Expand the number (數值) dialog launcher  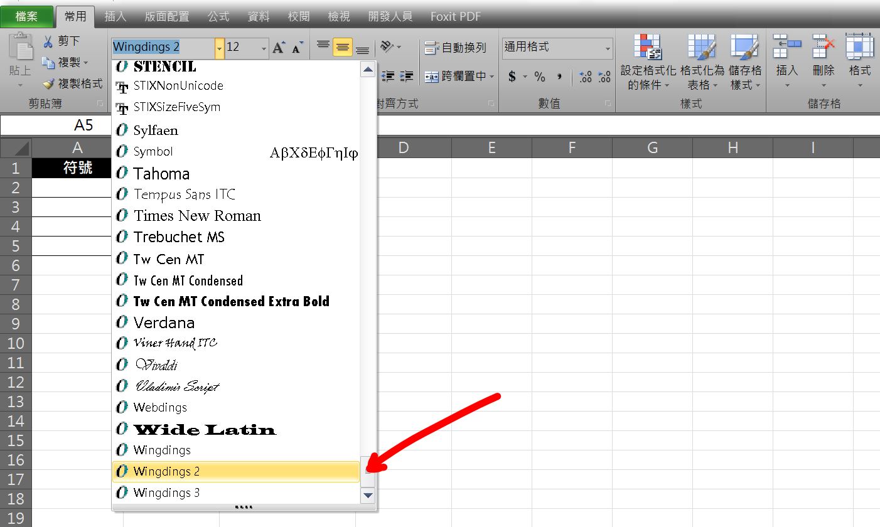(608, 103)
